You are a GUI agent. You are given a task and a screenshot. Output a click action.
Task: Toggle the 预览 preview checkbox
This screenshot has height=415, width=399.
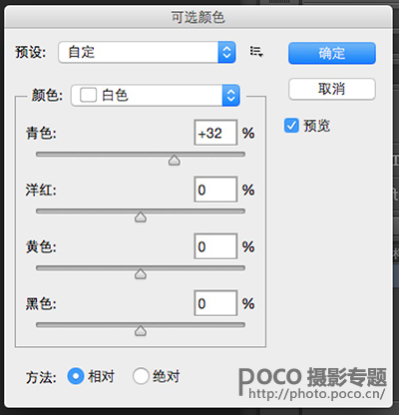click(291, 126)
